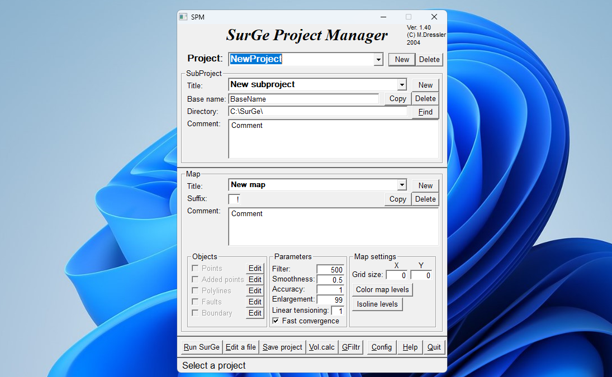Click the Linear tensioning field
The image size is (612, 377).
point(338,311)
